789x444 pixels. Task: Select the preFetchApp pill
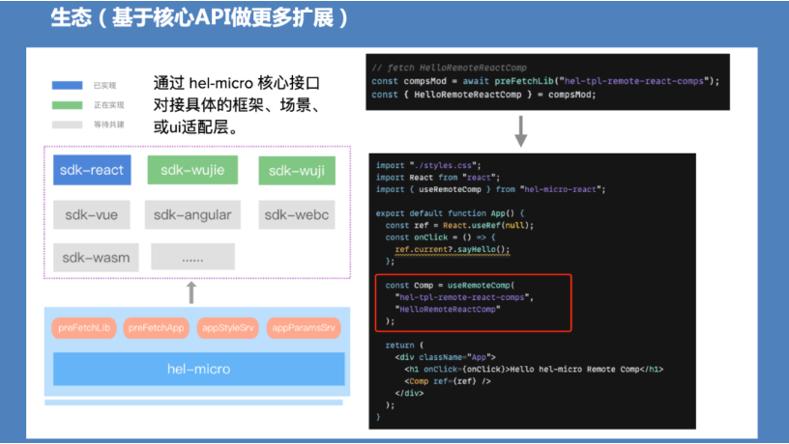(156, 328)
